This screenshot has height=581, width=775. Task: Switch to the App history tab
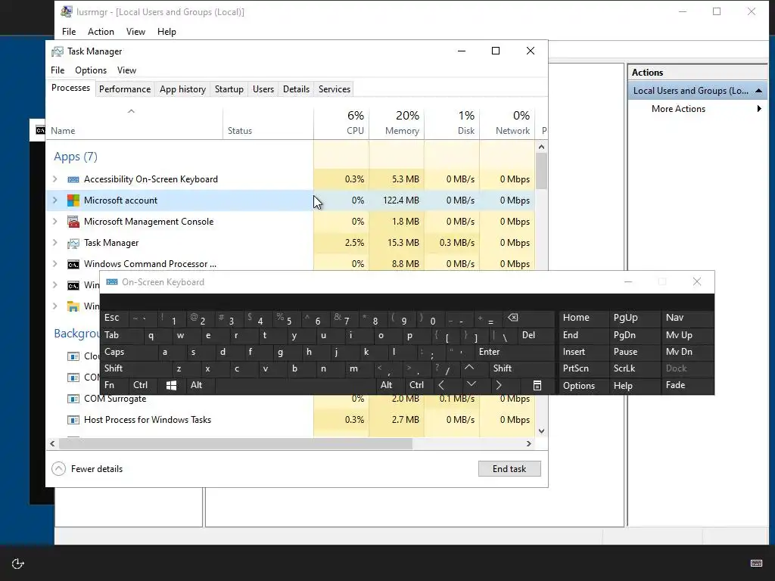pos(182,89)
